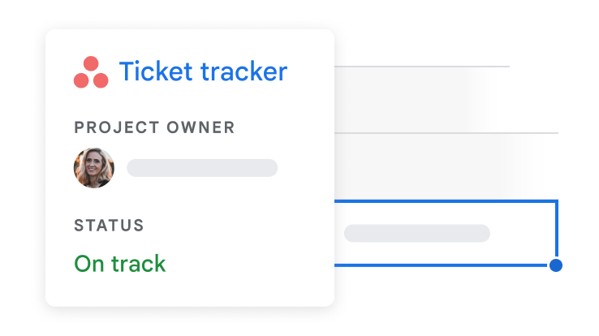
Task: Click the right border of the selected cell
Action: (x=557, y=231)
